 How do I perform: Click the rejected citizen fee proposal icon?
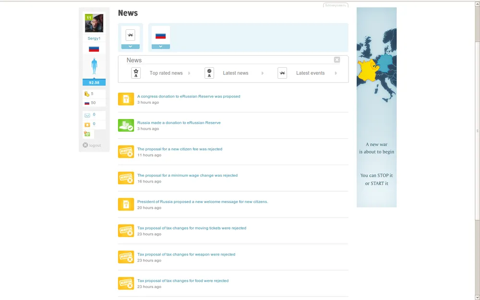[126, 152]
